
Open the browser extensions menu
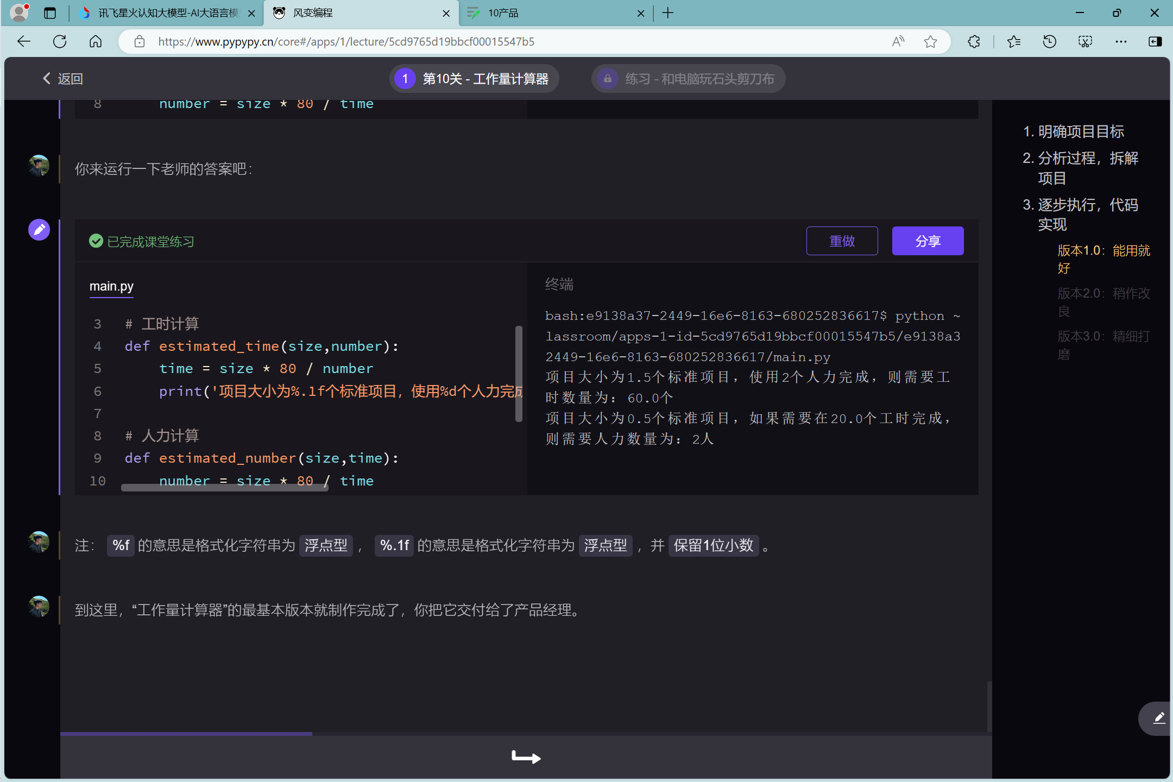(x=974, y=42)
